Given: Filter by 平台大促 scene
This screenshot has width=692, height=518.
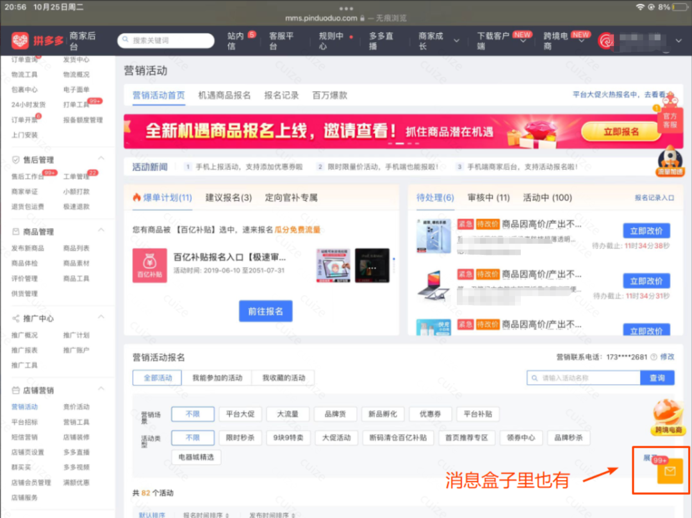Looking at the screenshot, I should click(240, 414).
